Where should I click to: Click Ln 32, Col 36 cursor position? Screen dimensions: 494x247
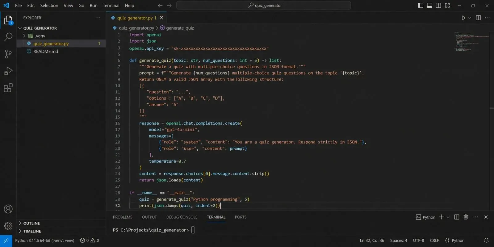pos(372,241)
